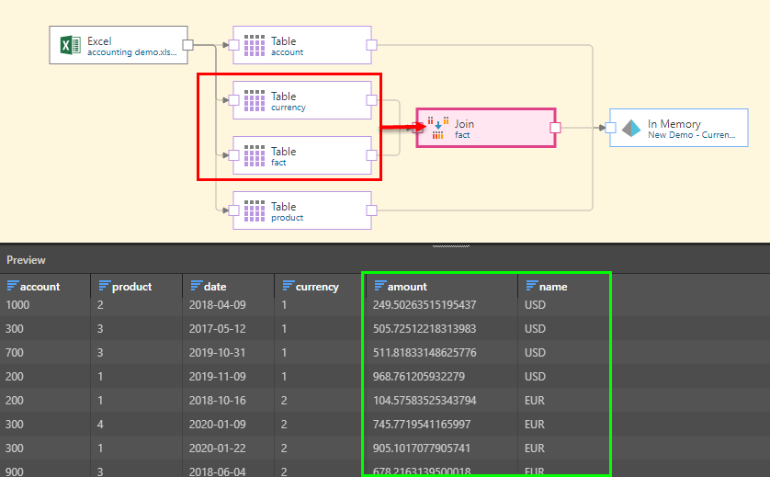
Task: Click the product Table grid icon
Action: pyautogui.click(x=255, y=210)
